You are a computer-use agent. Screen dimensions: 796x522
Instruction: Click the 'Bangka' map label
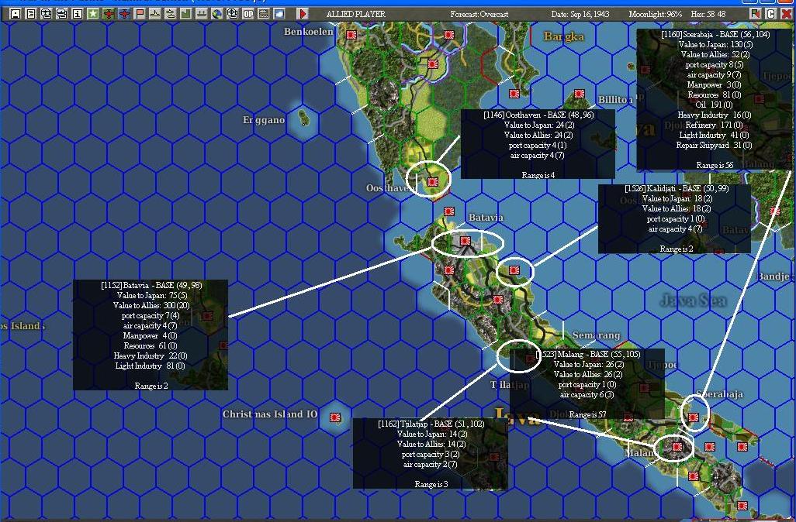pyautogui.click(x=563, y=36)
